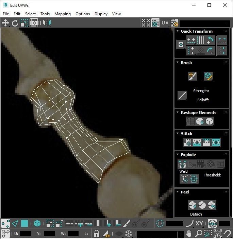This screenshot has height=239, width=233.
Task: Select the Scale Selected Subobject tool
Action: point(24,23)
